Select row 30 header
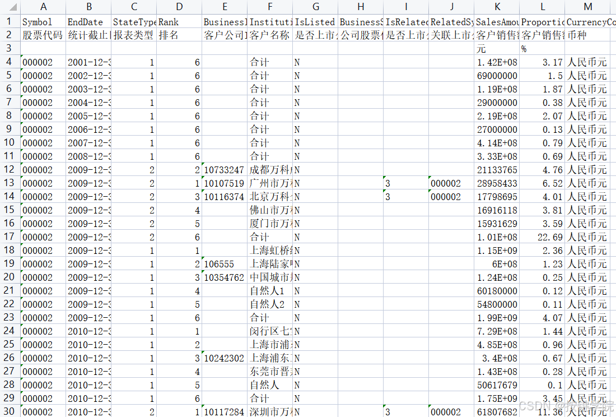This screenshot has height=417, width=616. tap(10, 411)
